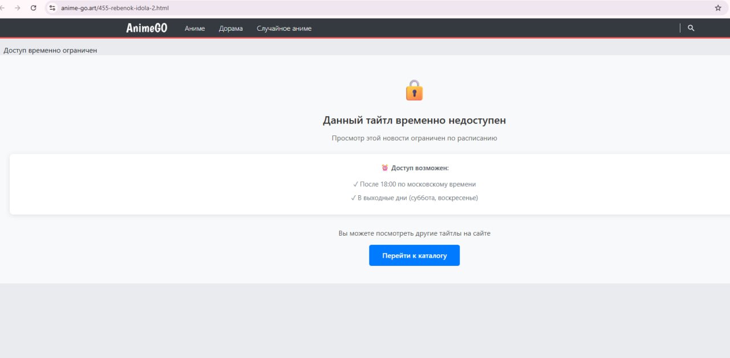Click the Доступ временно ограничен page title
This screenshot has width=730, height=358.
point(50,50)
